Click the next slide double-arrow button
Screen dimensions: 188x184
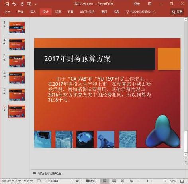pyautogui.click(x=186, y=162)
